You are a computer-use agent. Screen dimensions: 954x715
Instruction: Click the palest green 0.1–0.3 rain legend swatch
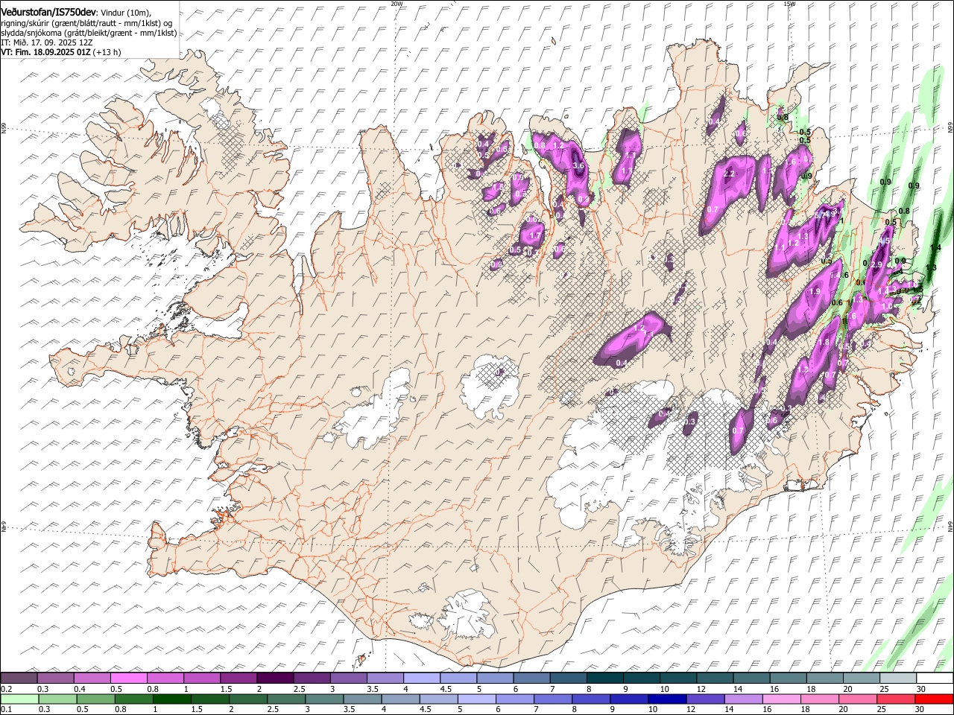pos(19,699)
